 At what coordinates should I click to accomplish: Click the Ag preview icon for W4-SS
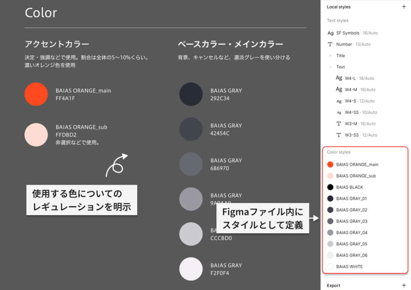[339, 113]
